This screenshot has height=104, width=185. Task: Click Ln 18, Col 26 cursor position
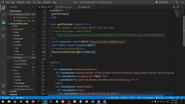click(x=114, y=98)
